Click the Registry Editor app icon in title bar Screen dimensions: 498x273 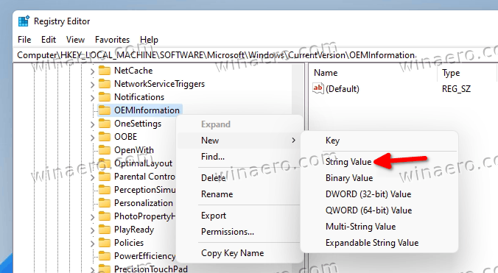(x=24, y=21)
